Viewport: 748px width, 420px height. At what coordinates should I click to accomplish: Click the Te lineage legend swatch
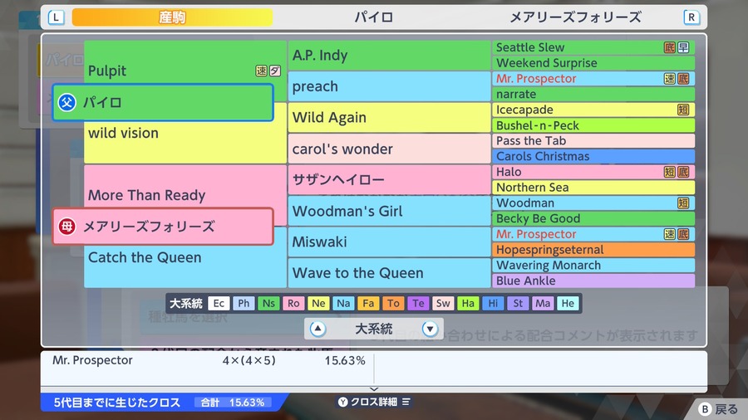(x=418, y=303)
